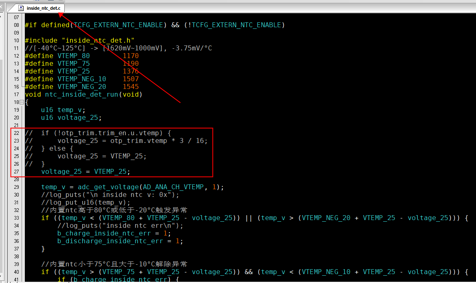Click b_charge_inside_ntc_err on line 35
The height and width of the screenshot is (283, 476).
coord(104,233)
